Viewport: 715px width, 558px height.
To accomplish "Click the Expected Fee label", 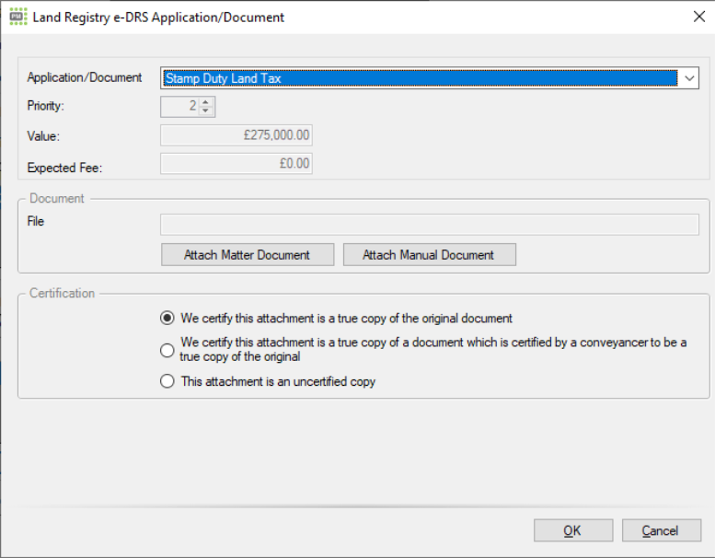I will 64,168.
